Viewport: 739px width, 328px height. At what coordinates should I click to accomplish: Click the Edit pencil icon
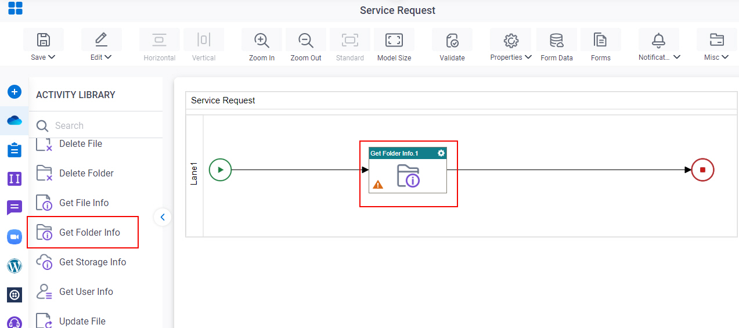[x=101, y=39]
